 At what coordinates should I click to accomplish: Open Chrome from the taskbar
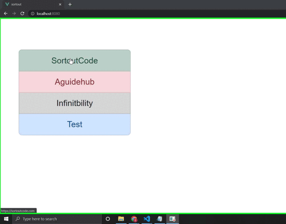[x=134, y=219]
